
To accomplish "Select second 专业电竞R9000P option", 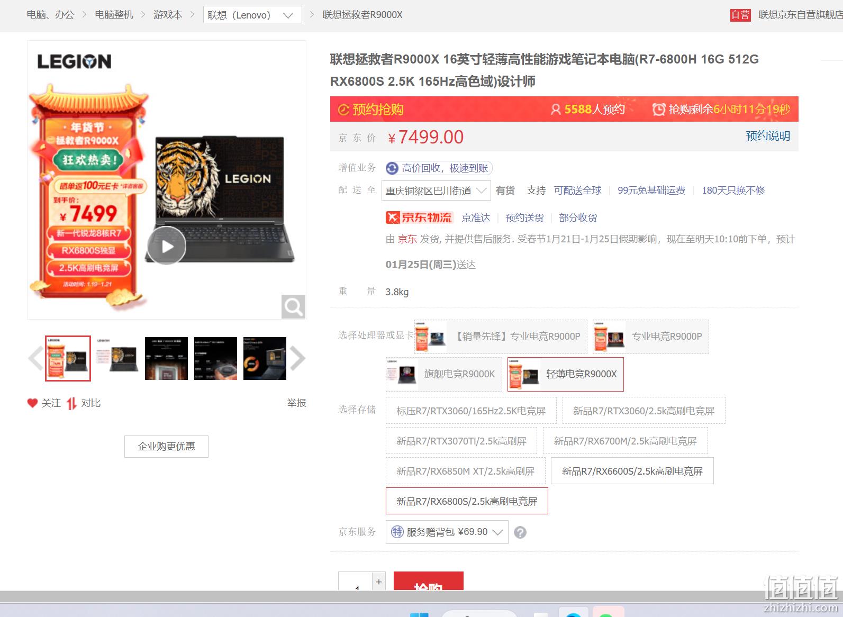I will point(650,337).
